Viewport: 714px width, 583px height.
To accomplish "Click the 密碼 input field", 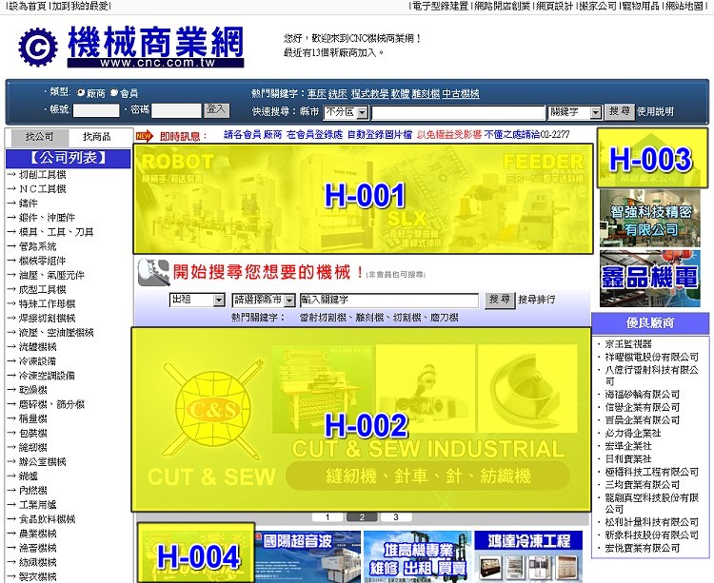I will (176, 110).
